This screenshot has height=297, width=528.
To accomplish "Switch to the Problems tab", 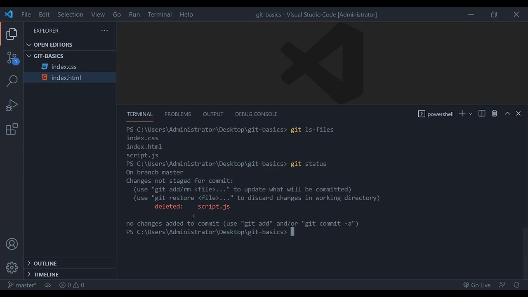I will (x=177, y=114).
